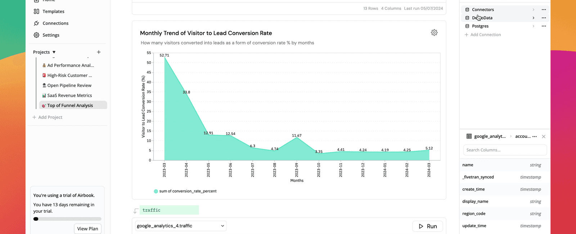The image size is (576, 234).
Task: Open the Ad Performance Analysis project
Action: [70, 66]
